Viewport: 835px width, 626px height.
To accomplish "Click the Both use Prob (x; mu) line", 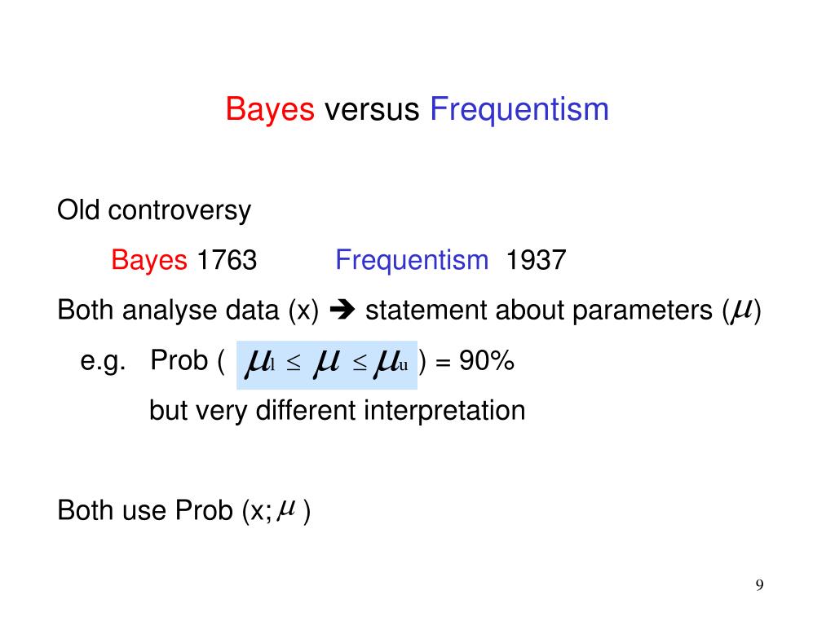I will [183, 510].
